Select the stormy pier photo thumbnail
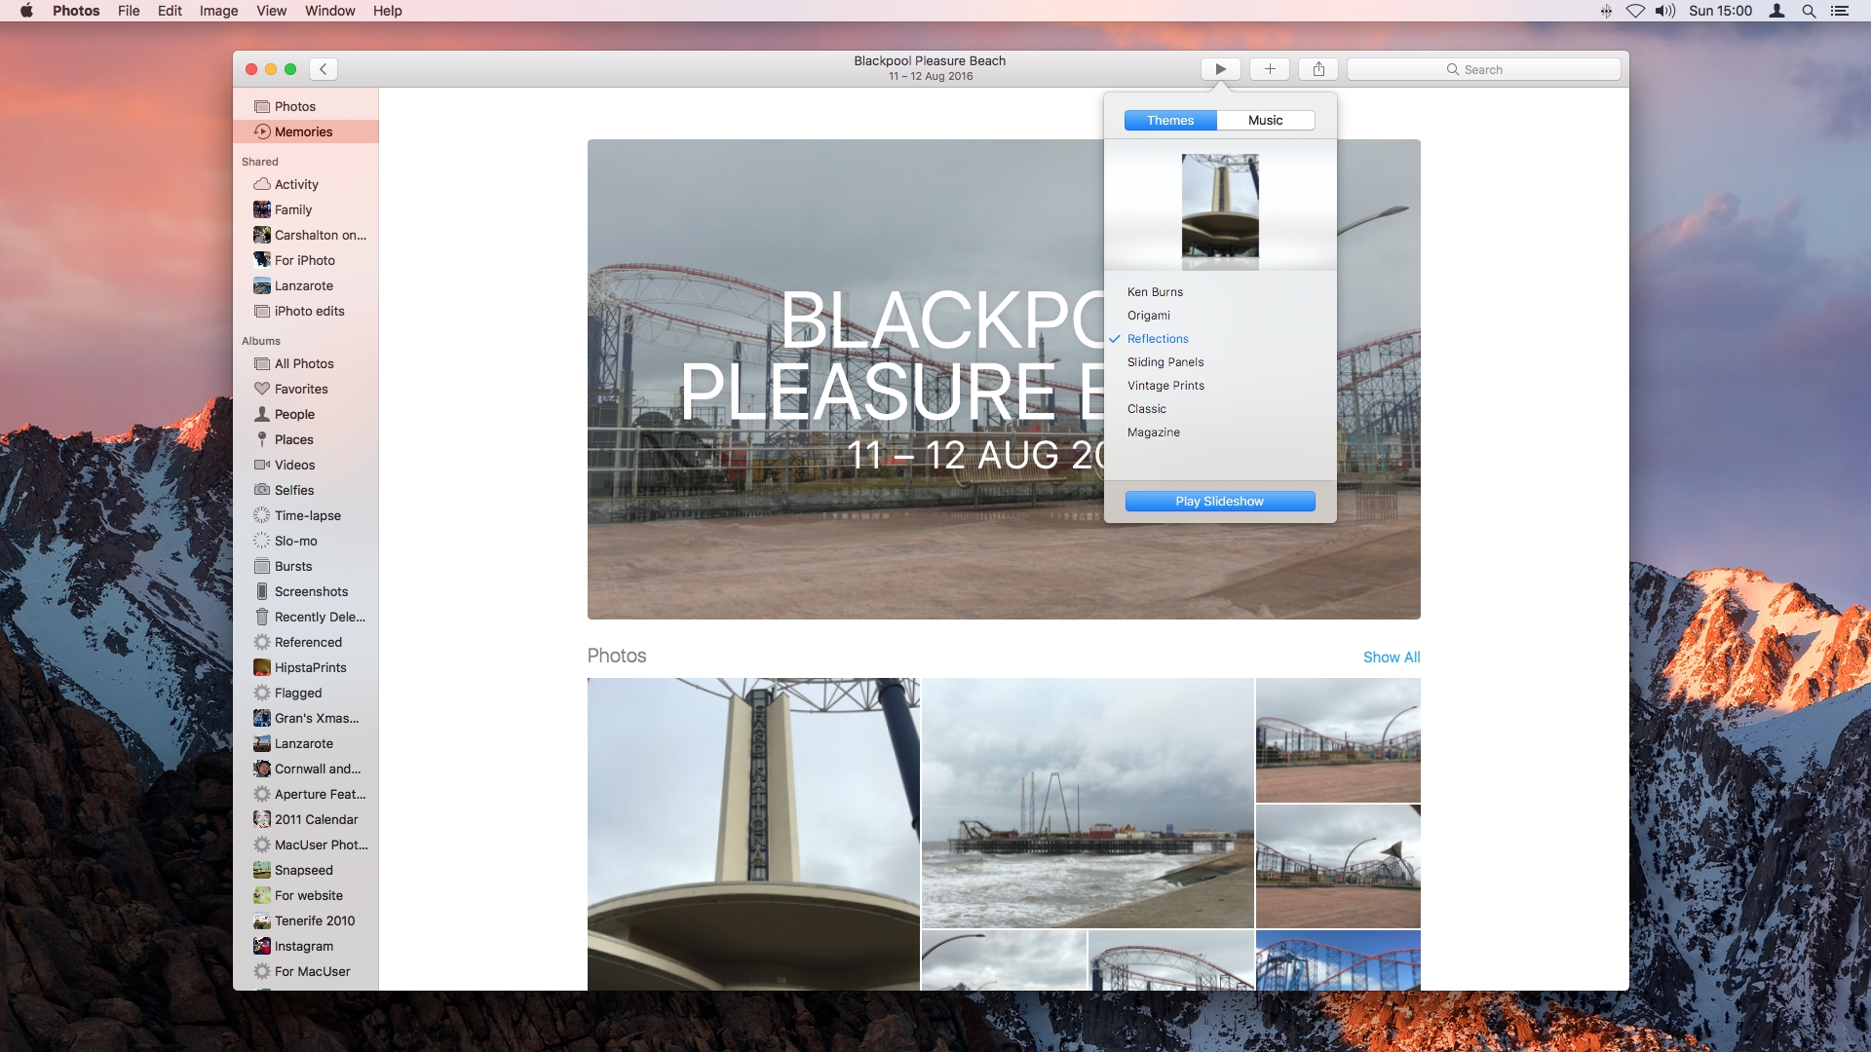This screenshot has height=1052, width=1871. tap(1088, 803)
